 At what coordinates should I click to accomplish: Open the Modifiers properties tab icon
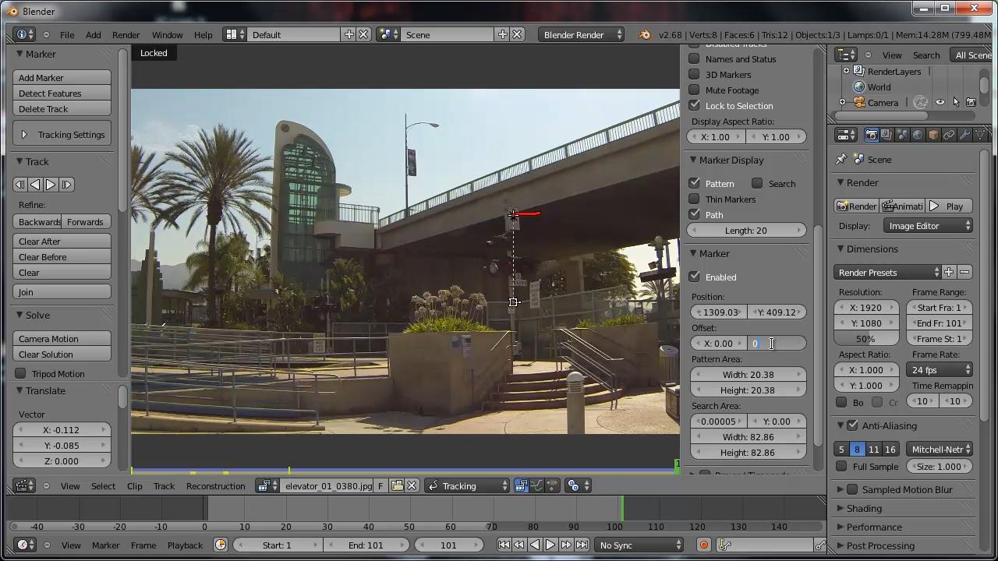[964, 135]
